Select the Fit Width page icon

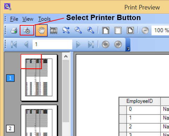130,31
